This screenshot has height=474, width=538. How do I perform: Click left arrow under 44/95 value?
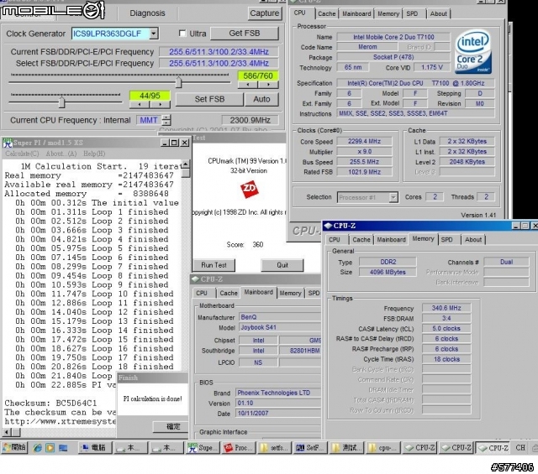click(x=140, y=104)
